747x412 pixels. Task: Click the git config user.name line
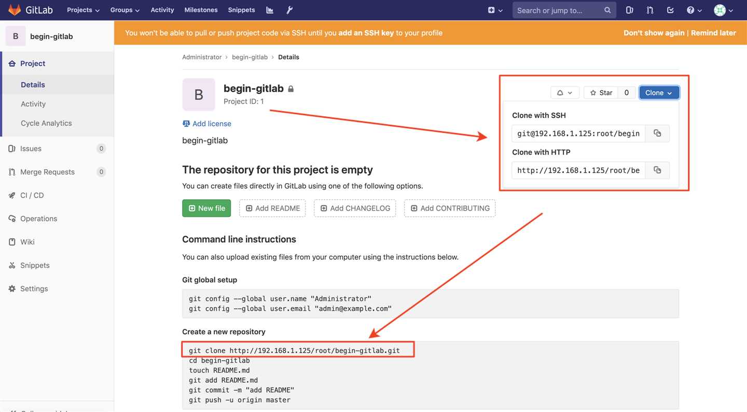pos(280,299)
